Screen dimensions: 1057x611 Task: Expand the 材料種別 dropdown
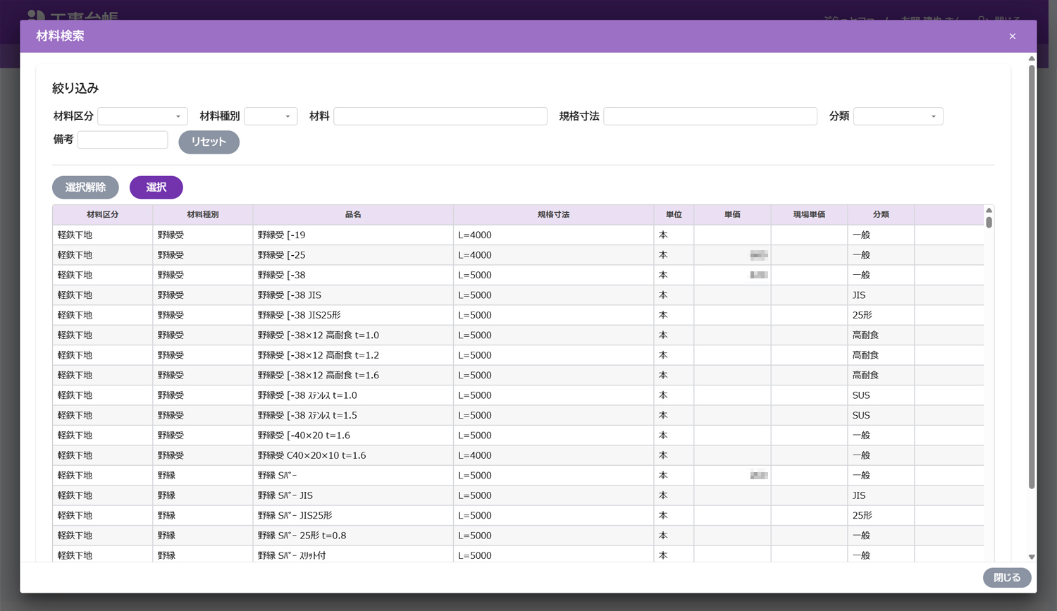tap(271, 116)
